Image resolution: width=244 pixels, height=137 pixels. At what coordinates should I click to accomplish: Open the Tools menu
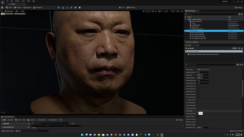23,1
